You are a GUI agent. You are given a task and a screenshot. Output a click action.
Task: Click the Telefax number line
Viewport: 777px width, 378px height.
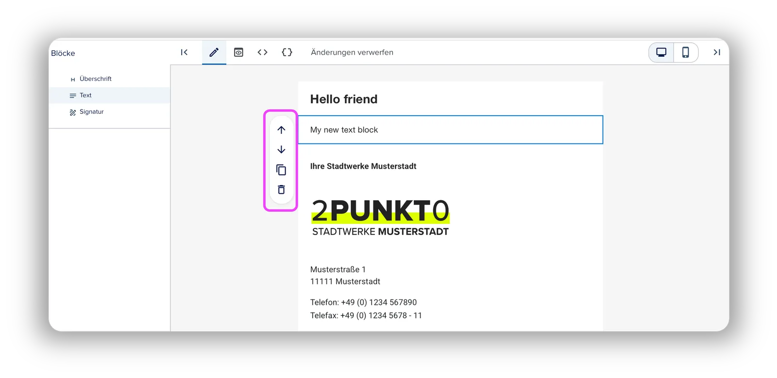(366, 315)
